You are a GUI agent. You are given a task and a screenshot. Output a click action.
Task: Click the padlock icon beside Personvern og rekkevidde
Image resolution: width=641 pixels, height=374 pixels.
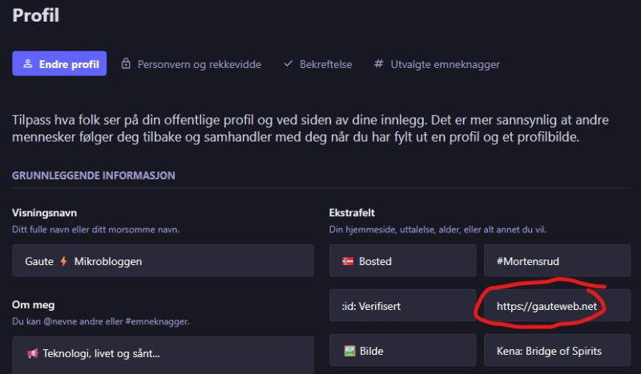point(126,64)
